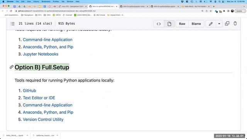
Task: Open Spotlight search in menu bar
Action: pos(220,2)
